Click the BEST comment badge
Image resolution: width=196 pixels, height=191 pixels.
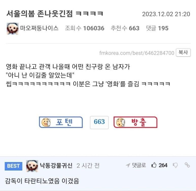pyautogui.click(x=13, y=166)
